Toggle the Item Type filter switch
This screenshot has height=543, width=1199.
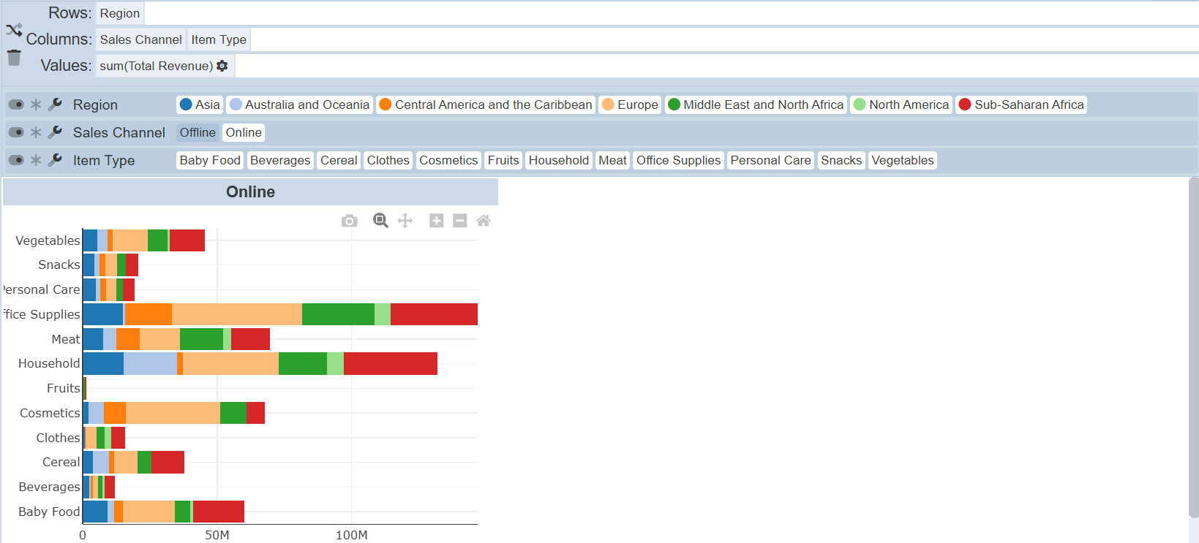(16, 160)
